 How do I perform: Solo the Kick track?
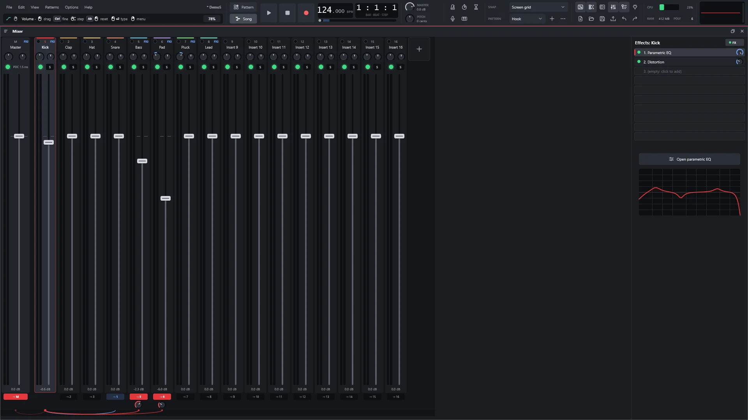coord(50,67)
